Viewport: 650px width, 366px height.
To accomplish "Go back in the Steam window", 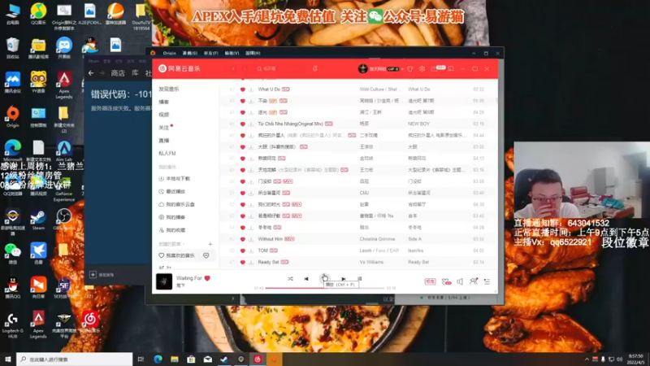I will [x=91, y=73].
